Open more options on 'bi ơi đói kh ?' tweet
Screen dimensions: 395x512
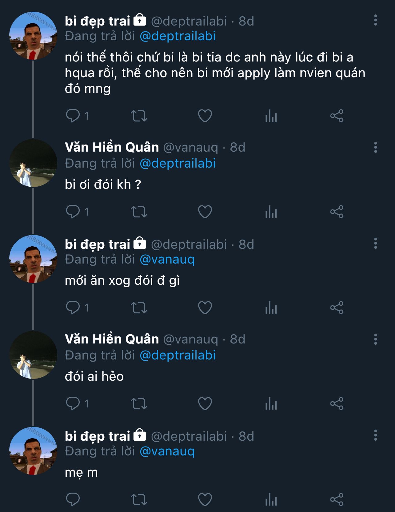click(x=375, y=148)
